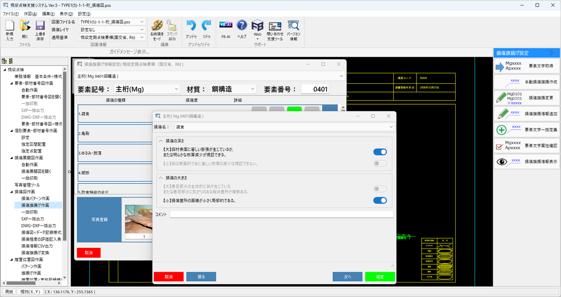Open 図面ファイル名 dropdown
Viewport: 561px width, 297px height.
(112, 22)
